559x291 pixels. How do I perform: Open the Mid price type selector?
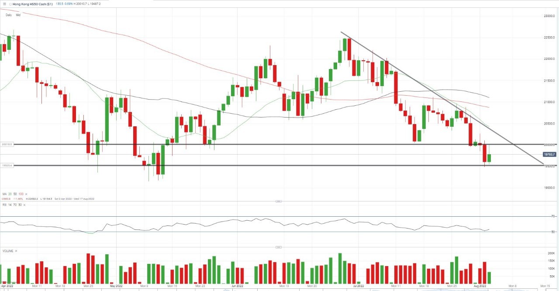click(x=18, y=15)
